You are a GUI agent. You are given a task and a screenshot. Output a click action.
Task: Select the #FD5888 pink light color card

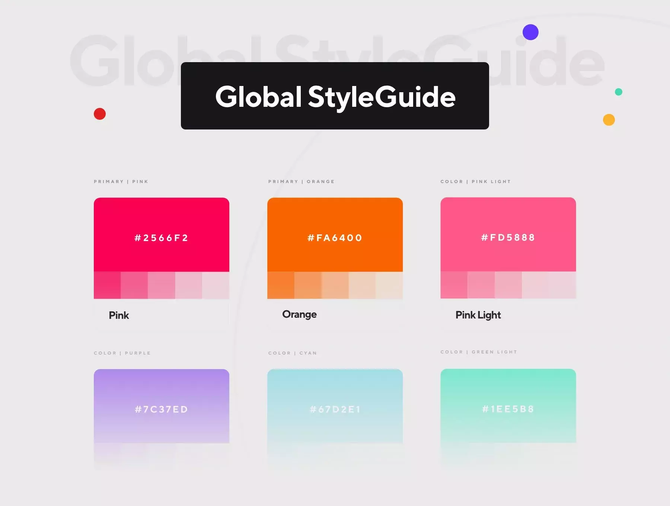(x=508, y=234)
